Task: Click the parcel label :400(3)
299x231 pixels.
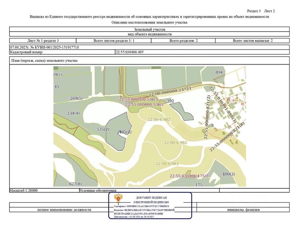Action: coord(228,174)
